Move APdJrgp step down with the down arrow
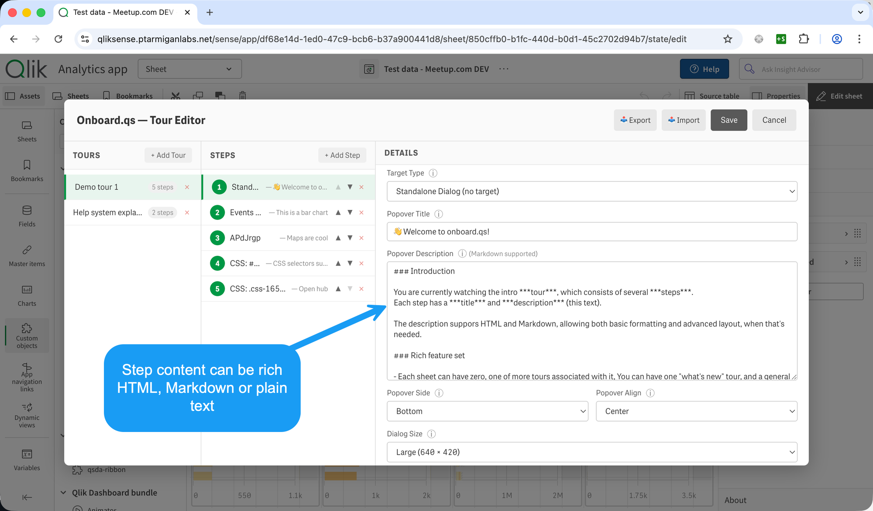The image size is (873, 511). (350, 238)
